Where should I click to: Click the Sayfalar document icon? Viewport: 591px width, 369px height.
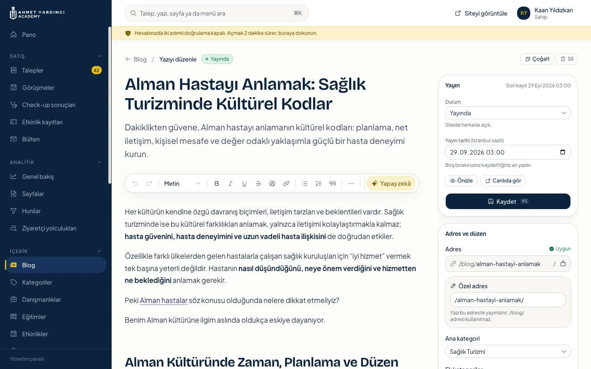point(14,194)
